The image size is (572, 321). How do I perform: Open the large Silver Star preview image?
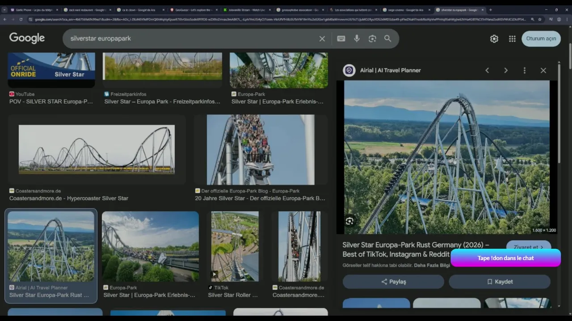tap(446, 157)
